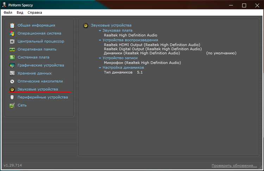Click the Тип динамиков label

tap(118, 72)
